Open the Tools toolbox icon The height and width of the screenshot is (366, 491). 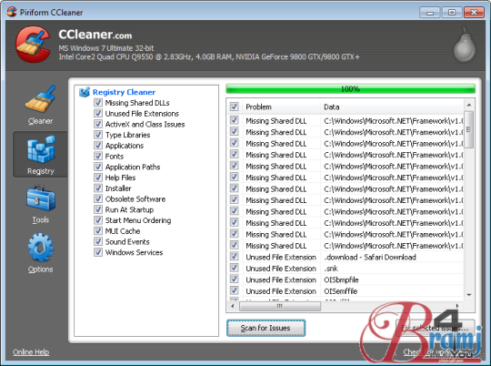[41, 198]
